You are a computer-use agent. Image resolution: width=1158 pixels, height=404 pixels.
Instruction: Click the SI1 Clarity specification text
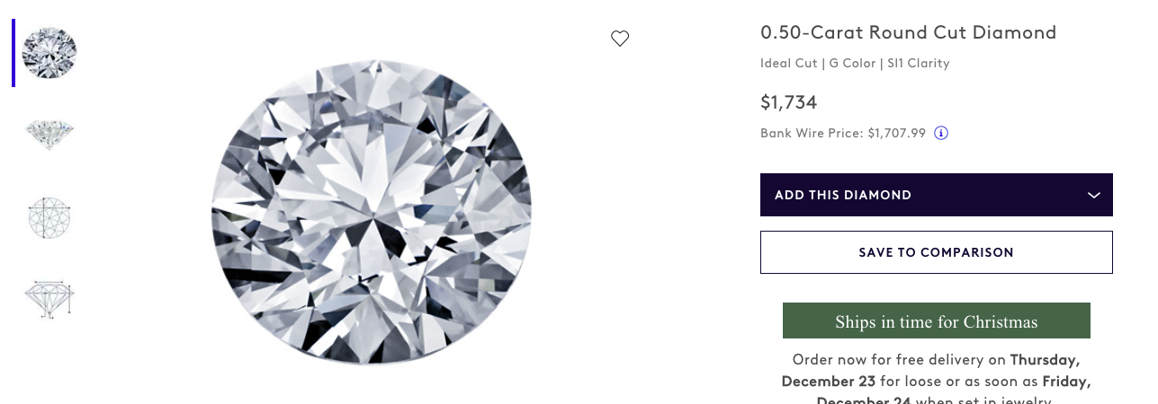click(x=918, y=64)
